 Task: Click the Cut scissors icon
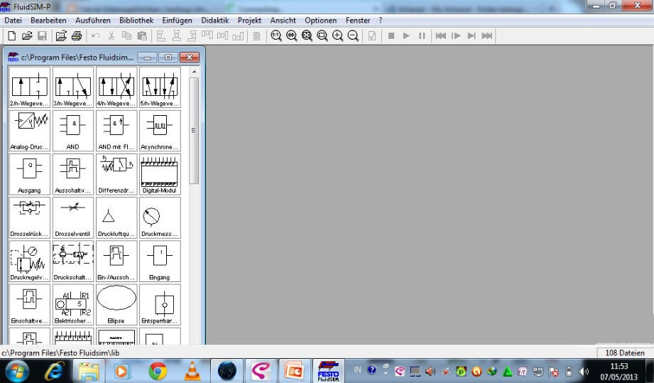pyautogui.click(x=111, y=36)
